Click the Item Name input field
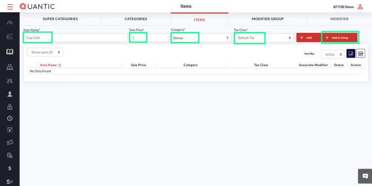Image resolution: width=372 pixels, height=186 pixels. point(76,38)
